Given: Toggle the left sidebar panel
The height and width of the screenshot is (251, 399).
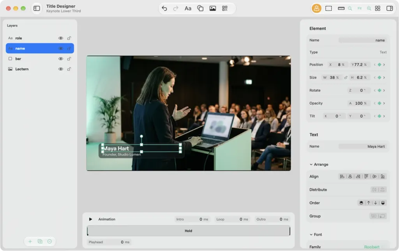Looking at the screenshot, I should tap(37, 9).
